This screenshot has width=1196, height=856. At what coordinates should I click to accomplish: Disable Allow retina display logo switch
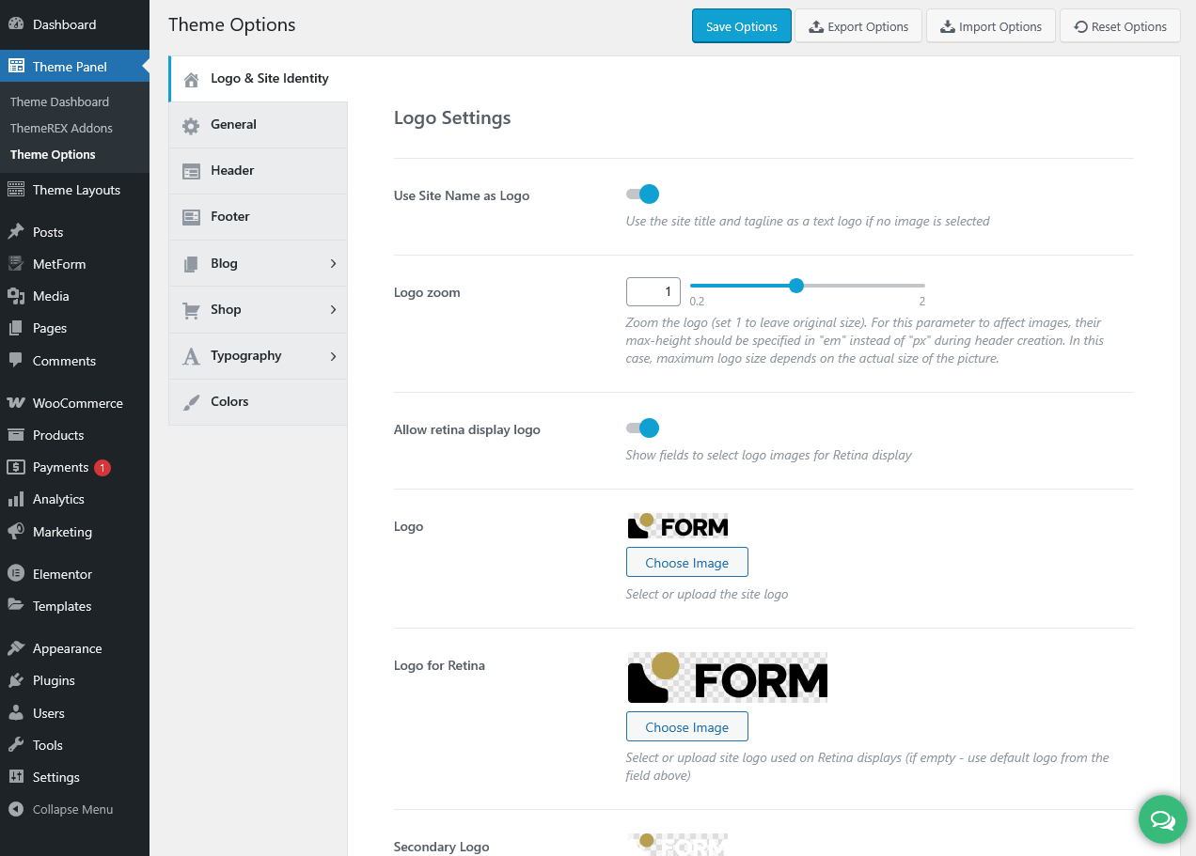pos(643,428)
